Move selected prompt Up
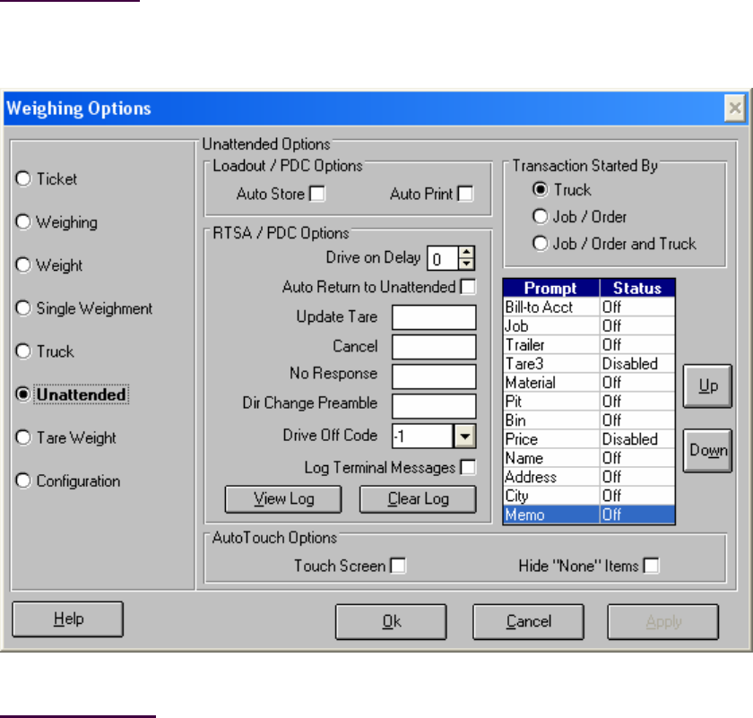This screenshot has height=718, width=753. [707, 385]
